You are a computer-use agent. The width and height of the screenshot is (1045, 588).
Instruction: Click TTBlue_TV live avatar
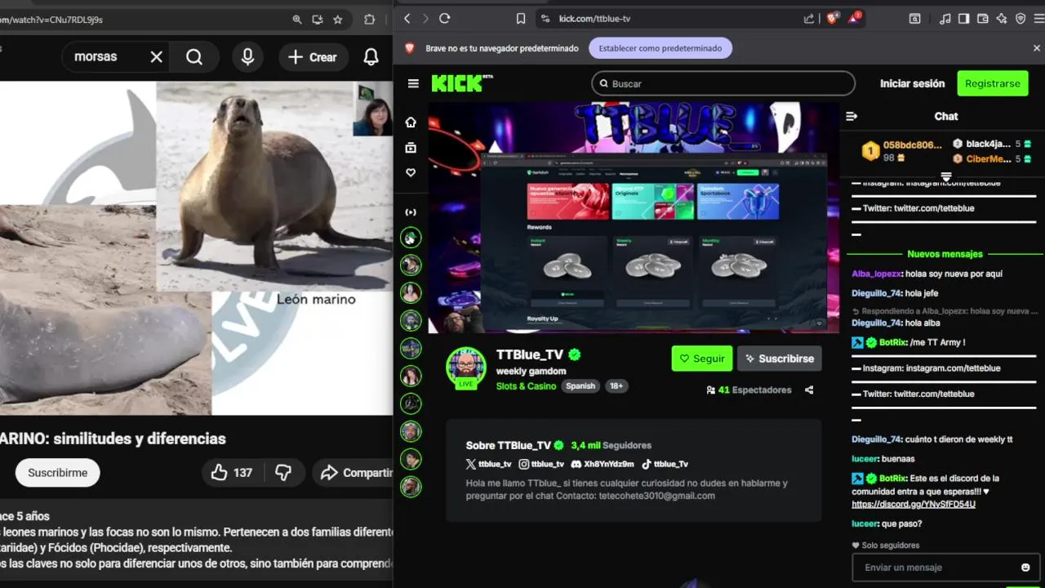pyautogui.click(x=466, y=367)
